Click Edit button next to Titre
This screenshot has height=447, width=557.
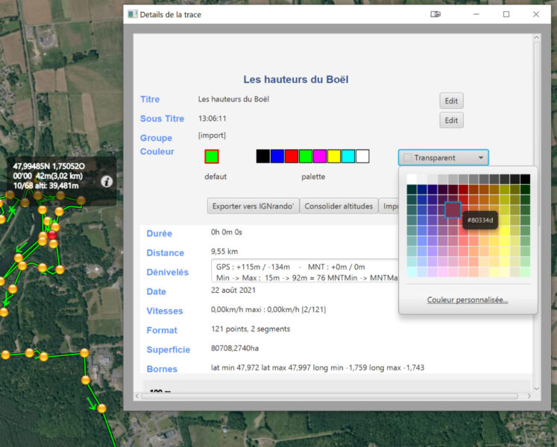coord(451,101)
